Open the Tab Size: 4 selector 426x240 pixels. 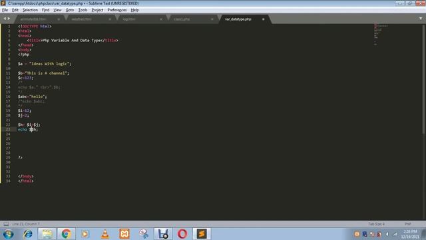point(376,224)
